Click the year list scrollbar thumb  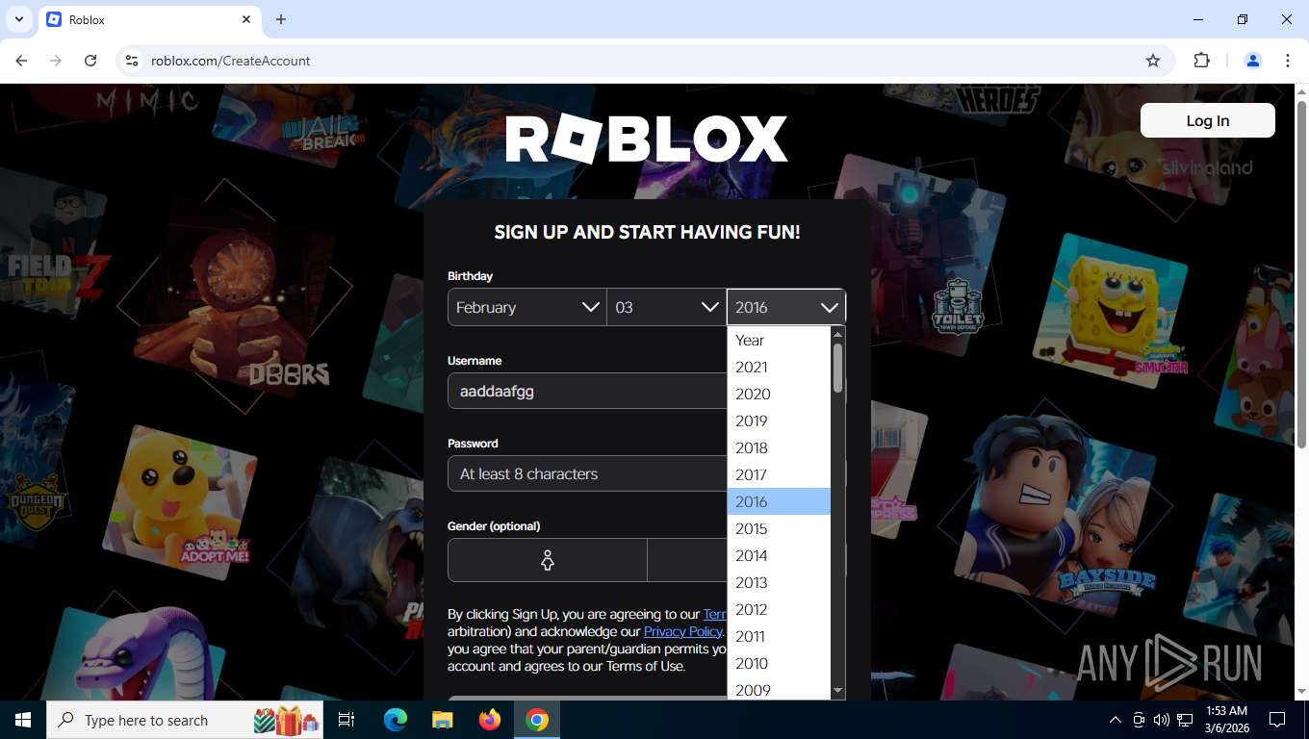click(837, 368)
